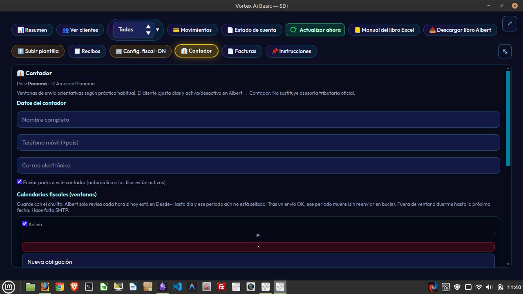Open 'Config. fiscal · ON'

tap(141, 51)
